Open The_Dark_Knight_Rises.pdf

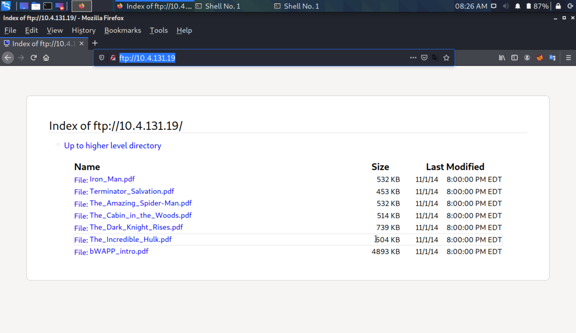(136, 227)
